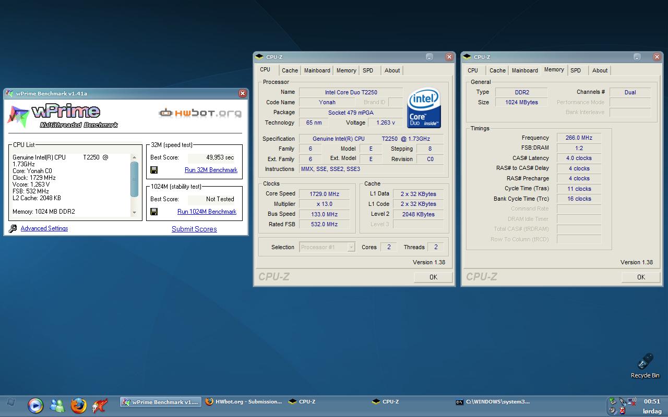
Task: Click memory Frequency value 266.0 MHz
Action: coord(579,138)
